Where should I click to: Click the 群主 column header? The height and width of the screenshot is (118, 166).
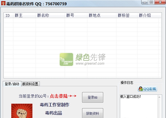[25, 15]
